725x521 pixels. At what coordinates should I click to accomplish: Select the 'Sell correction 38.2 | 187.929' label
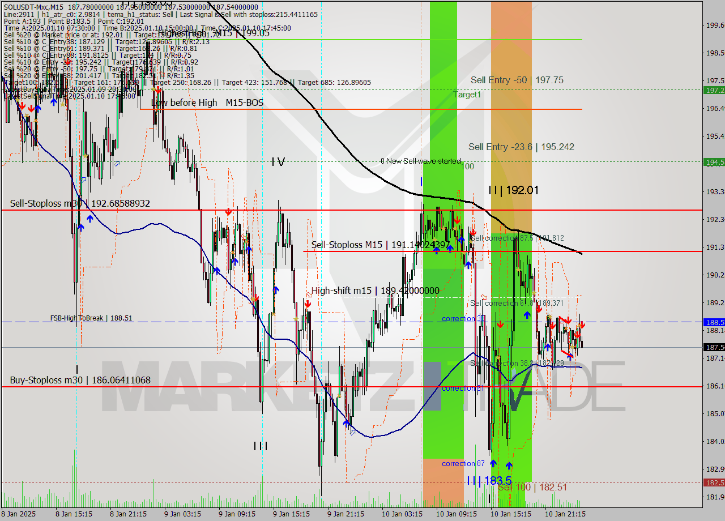click(517, 363)
